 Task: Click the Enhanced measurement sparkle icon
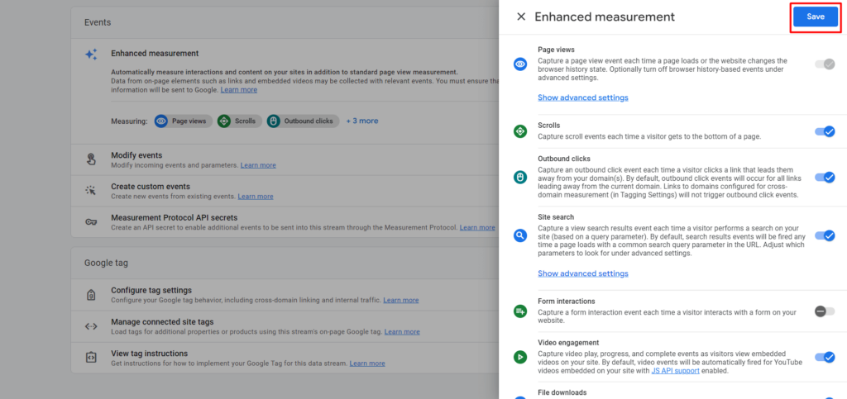[x=91, y=54]
